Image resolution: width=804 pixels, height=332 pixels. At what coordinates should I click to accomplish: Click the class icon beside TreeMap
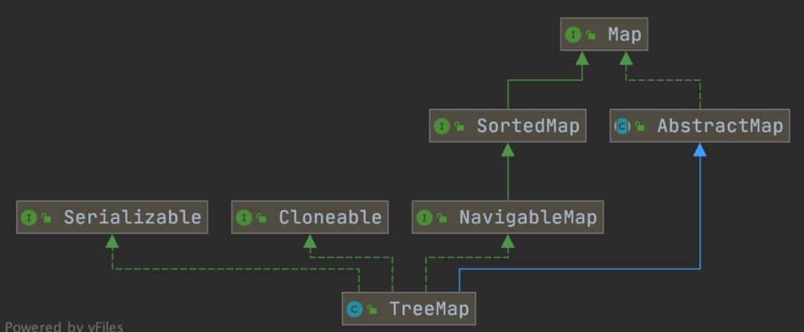pos(354,309)
